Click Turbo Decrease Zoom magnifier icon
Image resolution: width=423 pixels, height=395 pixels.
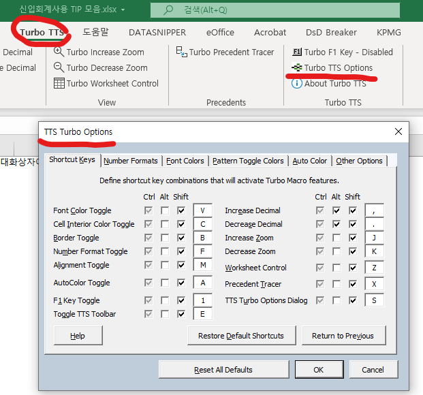(59, 67)
